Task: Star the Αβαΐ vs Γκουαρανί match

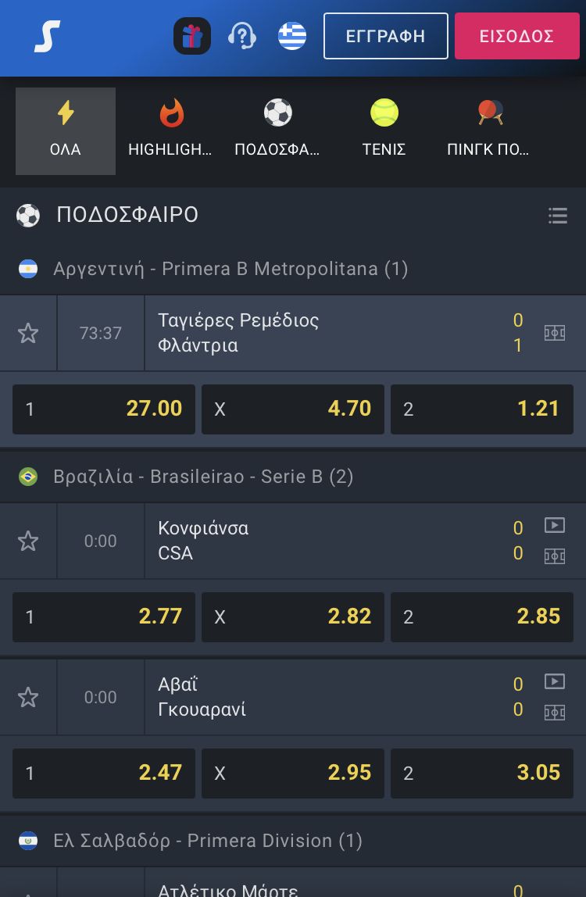Action: (x=28, y=697)
